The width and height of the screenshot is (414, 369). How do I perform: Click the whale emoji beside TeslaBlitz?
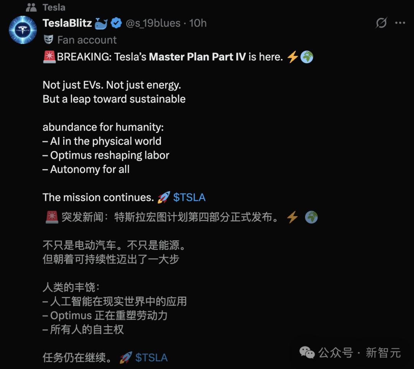pyautogui.click(x=101, y=23)
